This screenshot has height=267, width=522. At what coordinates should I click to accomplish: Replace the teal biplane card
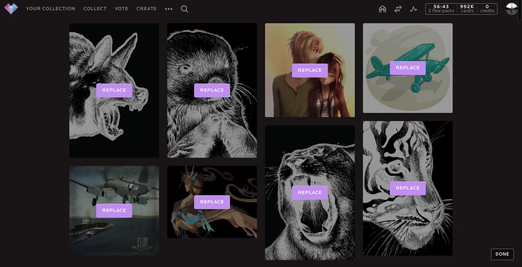click(408, 68)
